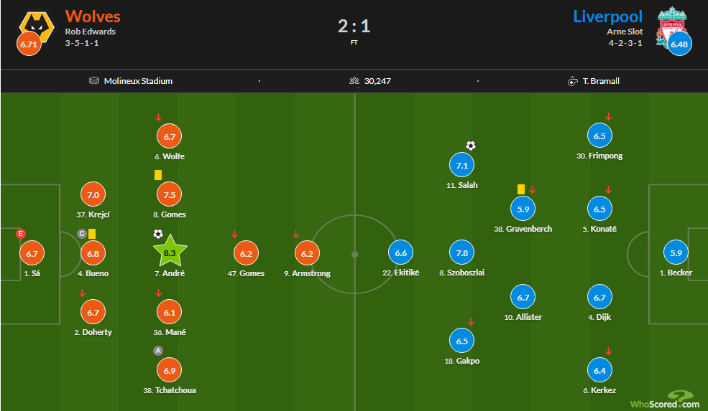
Task: Click the red E badge above Sá
Action: tap(20, 233)
